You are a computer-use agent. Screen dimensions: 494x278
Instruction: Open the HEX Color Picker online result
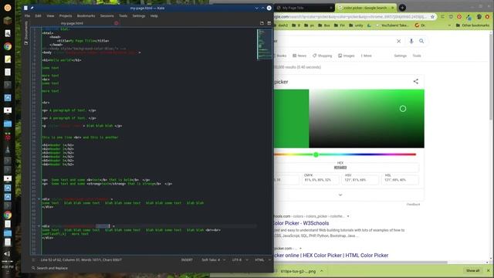(331, 256)
